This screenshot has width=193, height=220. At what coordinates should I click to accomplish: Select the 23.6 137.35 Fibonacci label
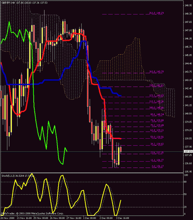click(157, 152)
